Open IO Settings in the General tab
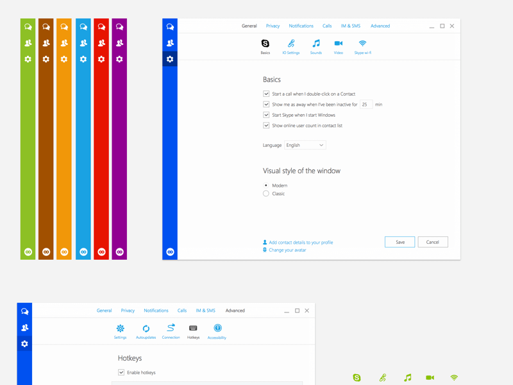The width and height of the screenshot is (513, 385). (290, 44)
